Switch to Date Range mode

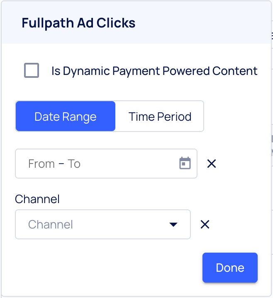point(66,117)
